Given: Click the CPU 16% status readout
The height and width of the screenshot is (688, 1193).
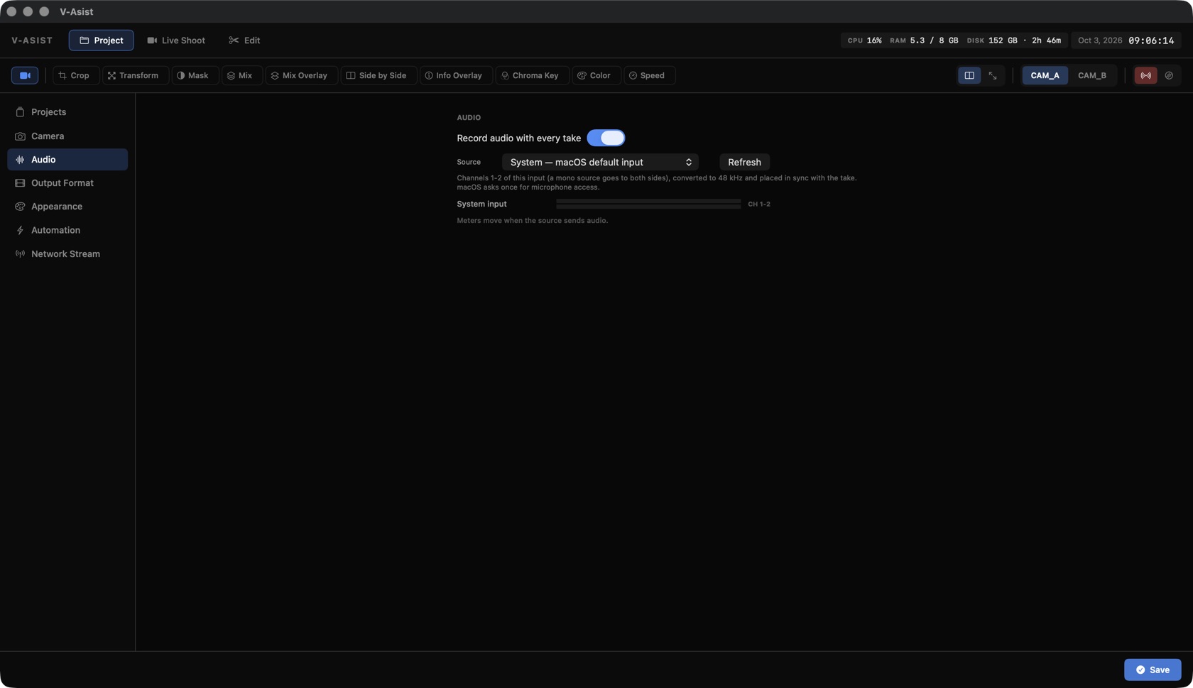Looking at the screenshot, I should click(864, 40).
